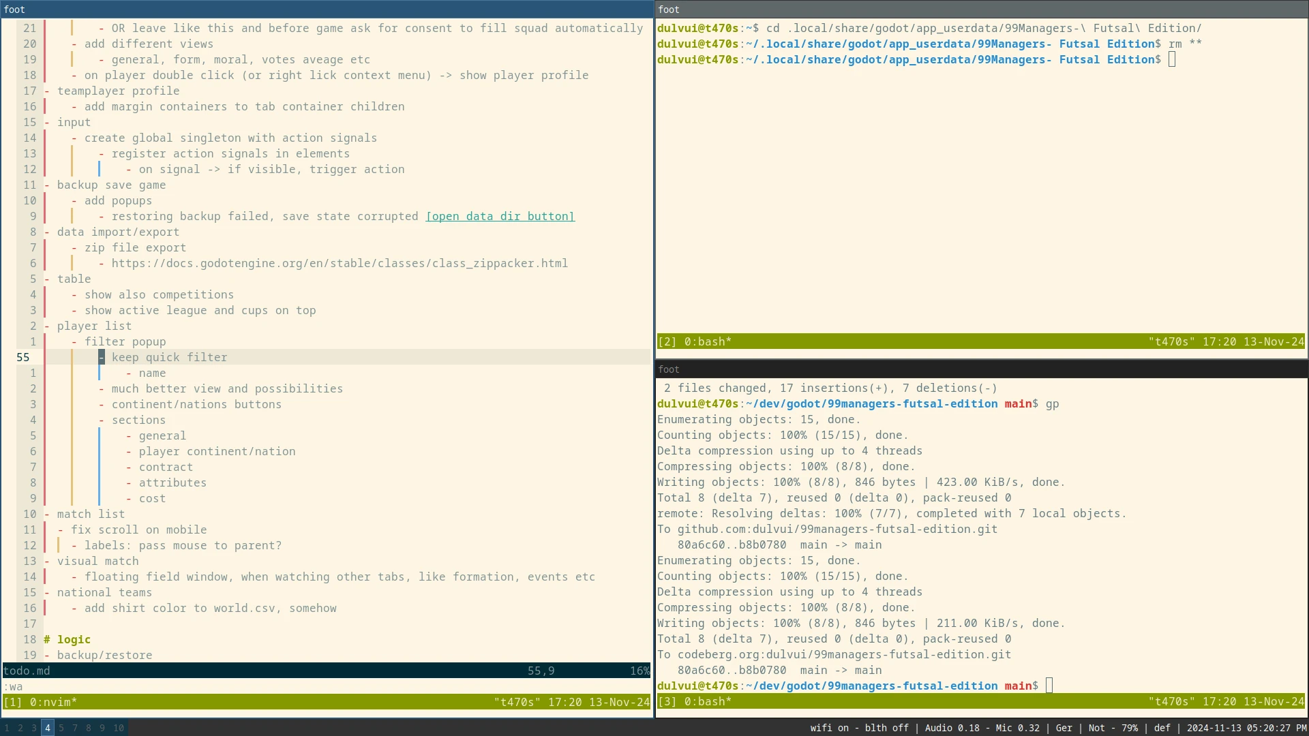Open todo.md file label in statusbar

(25, 671)
